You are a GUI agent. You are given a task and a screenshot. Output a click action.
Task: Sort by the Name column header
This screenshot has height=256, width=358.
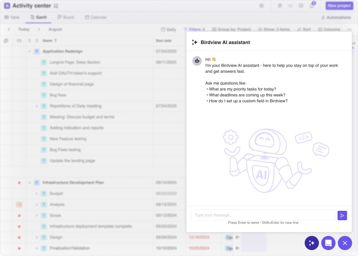tap(49, 40)
